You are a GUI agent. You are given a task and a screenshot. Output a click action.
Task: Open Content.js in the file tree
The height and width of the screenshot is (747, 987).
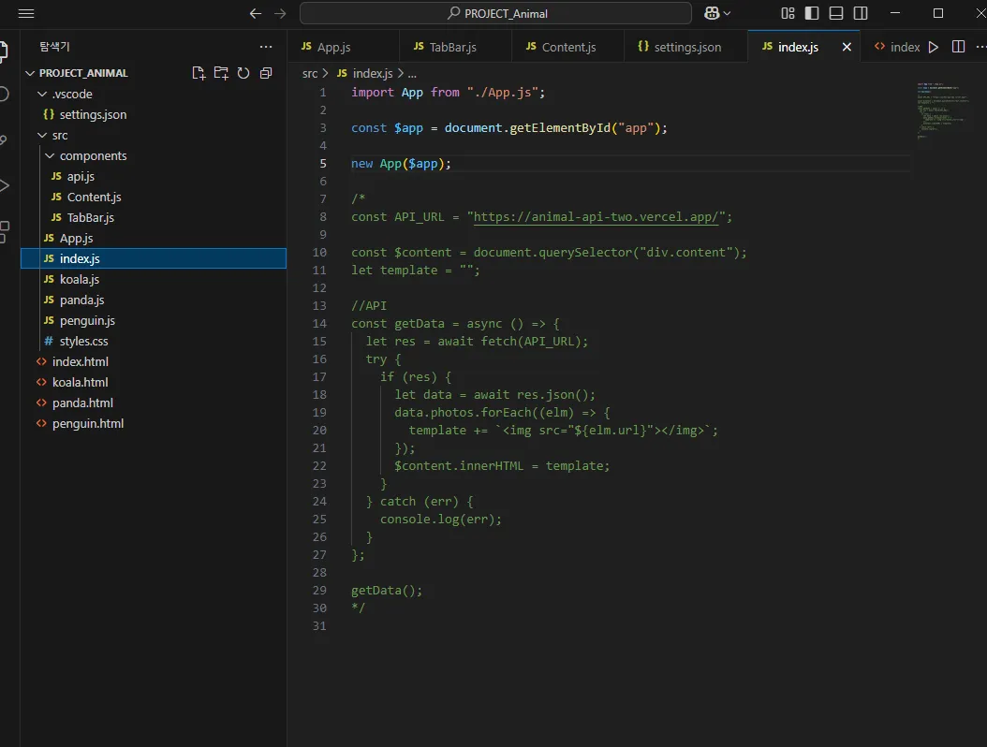(x=154, y=197)
